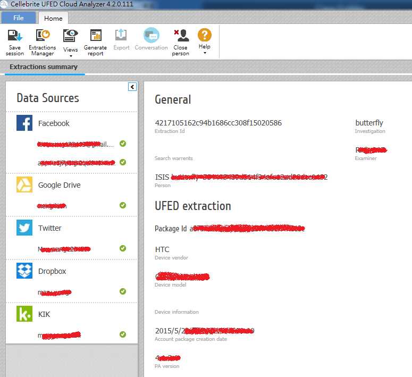
Task: Click the Export icon
Action: [121, 35]
